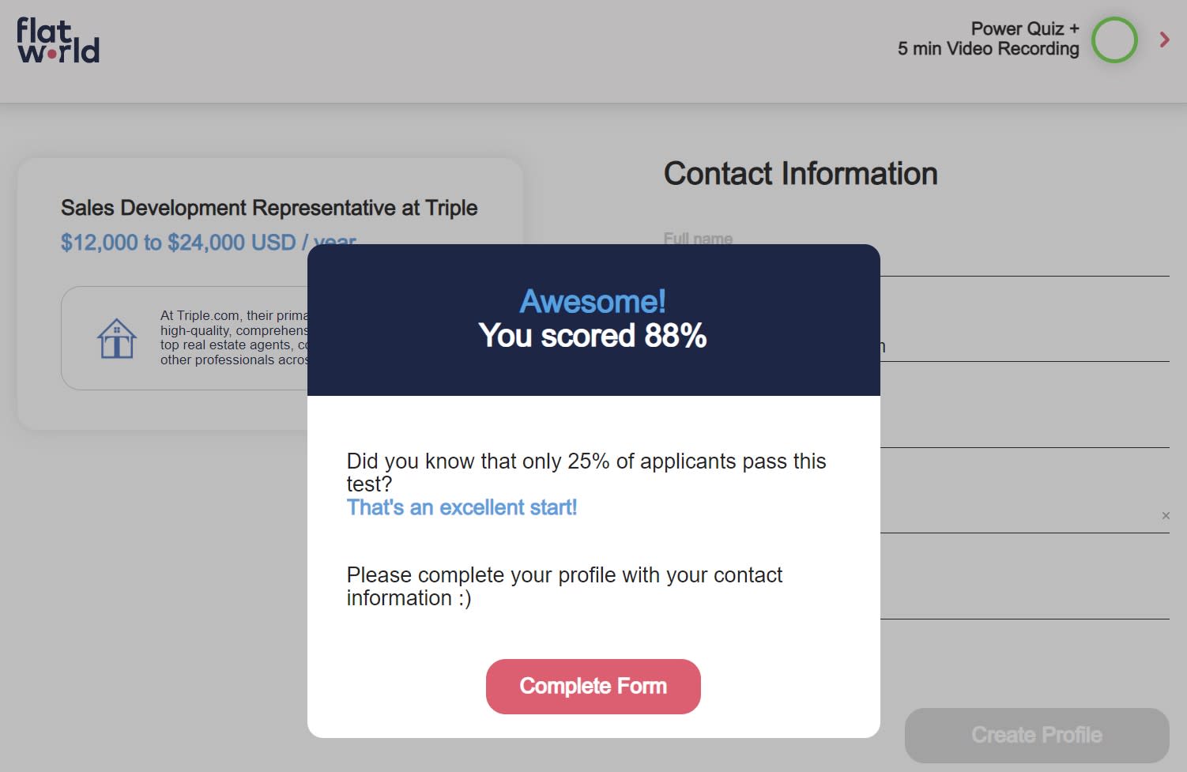This screenshot has width=1187, height=772.
Task: Click the Awesome! heading in the popup
Action: 593,301
